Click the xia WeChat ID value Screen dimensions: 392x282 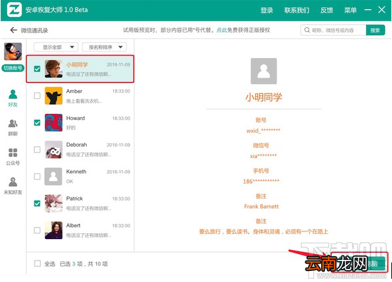point(263,156)
